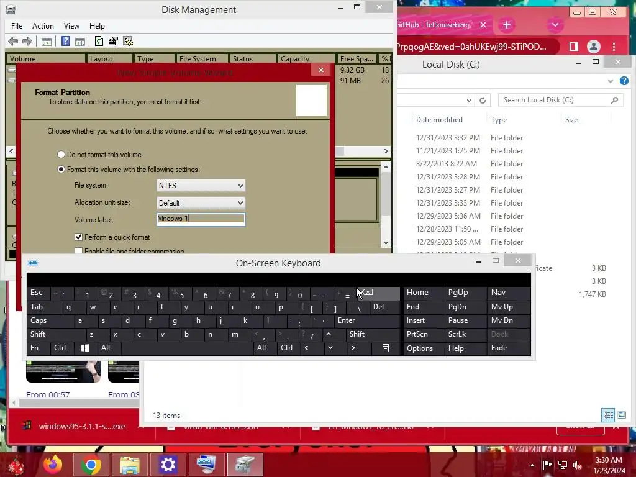Click the Search Local Disk (C:) box

pyautogui.click(x=561, y=100)
